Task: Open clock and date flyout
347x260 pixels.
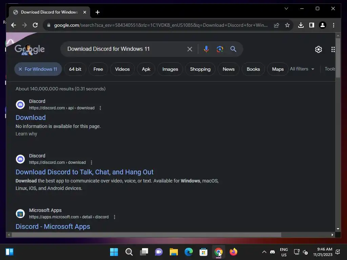Action: 323,252
